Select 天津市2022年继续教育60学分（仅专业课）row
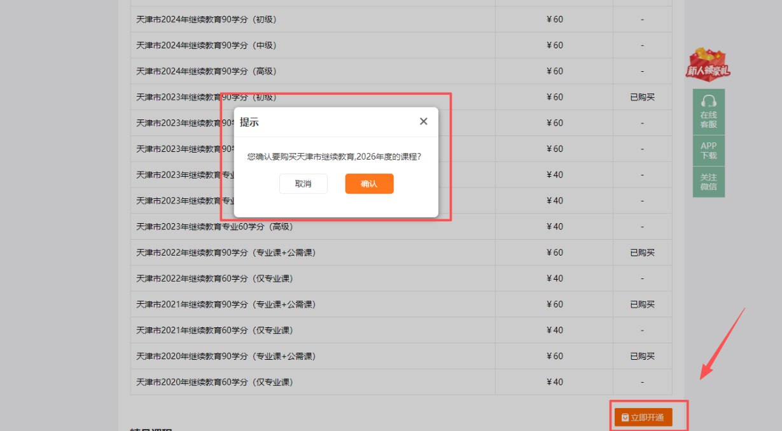 click(x=216, y=278)
